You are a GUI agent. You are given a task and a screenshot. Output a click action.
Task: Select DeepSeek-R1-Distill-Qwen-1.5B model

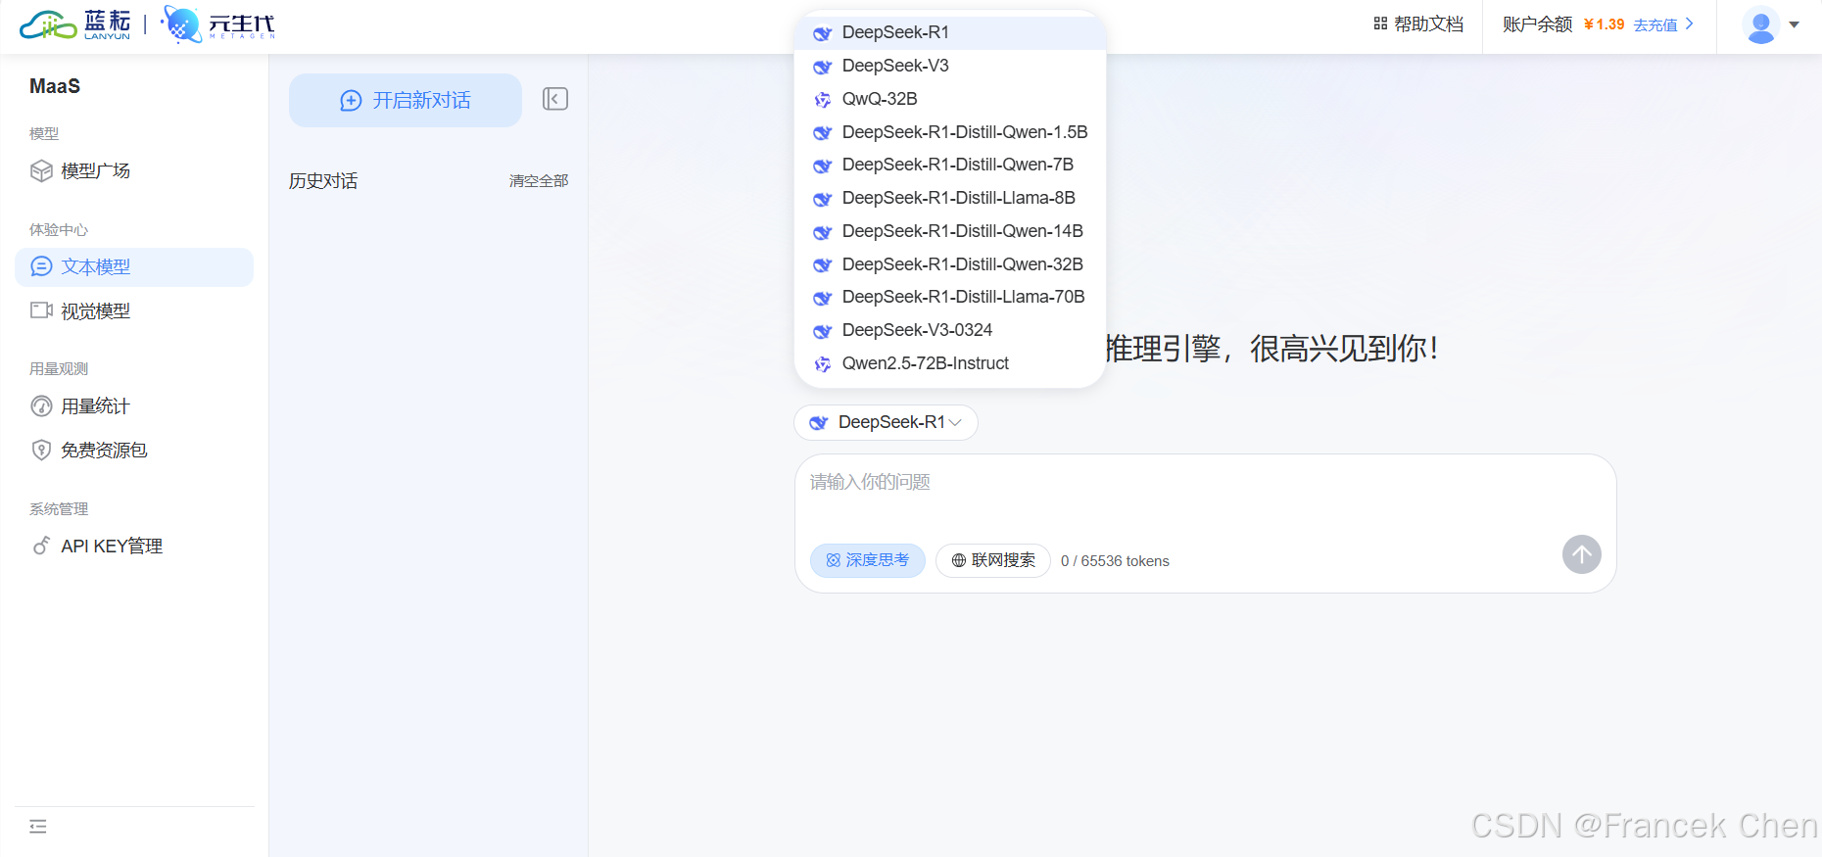coord(950,132)
